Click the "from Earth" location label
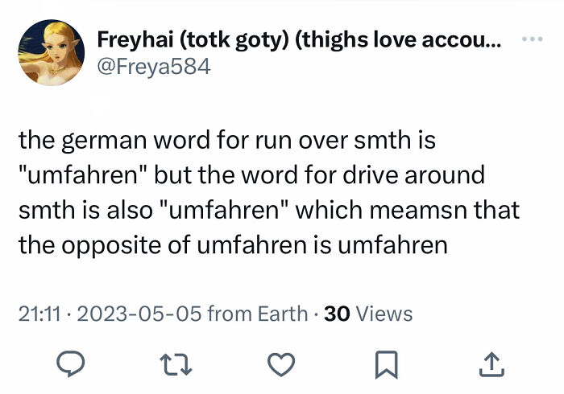 click(x=257, y=314)
